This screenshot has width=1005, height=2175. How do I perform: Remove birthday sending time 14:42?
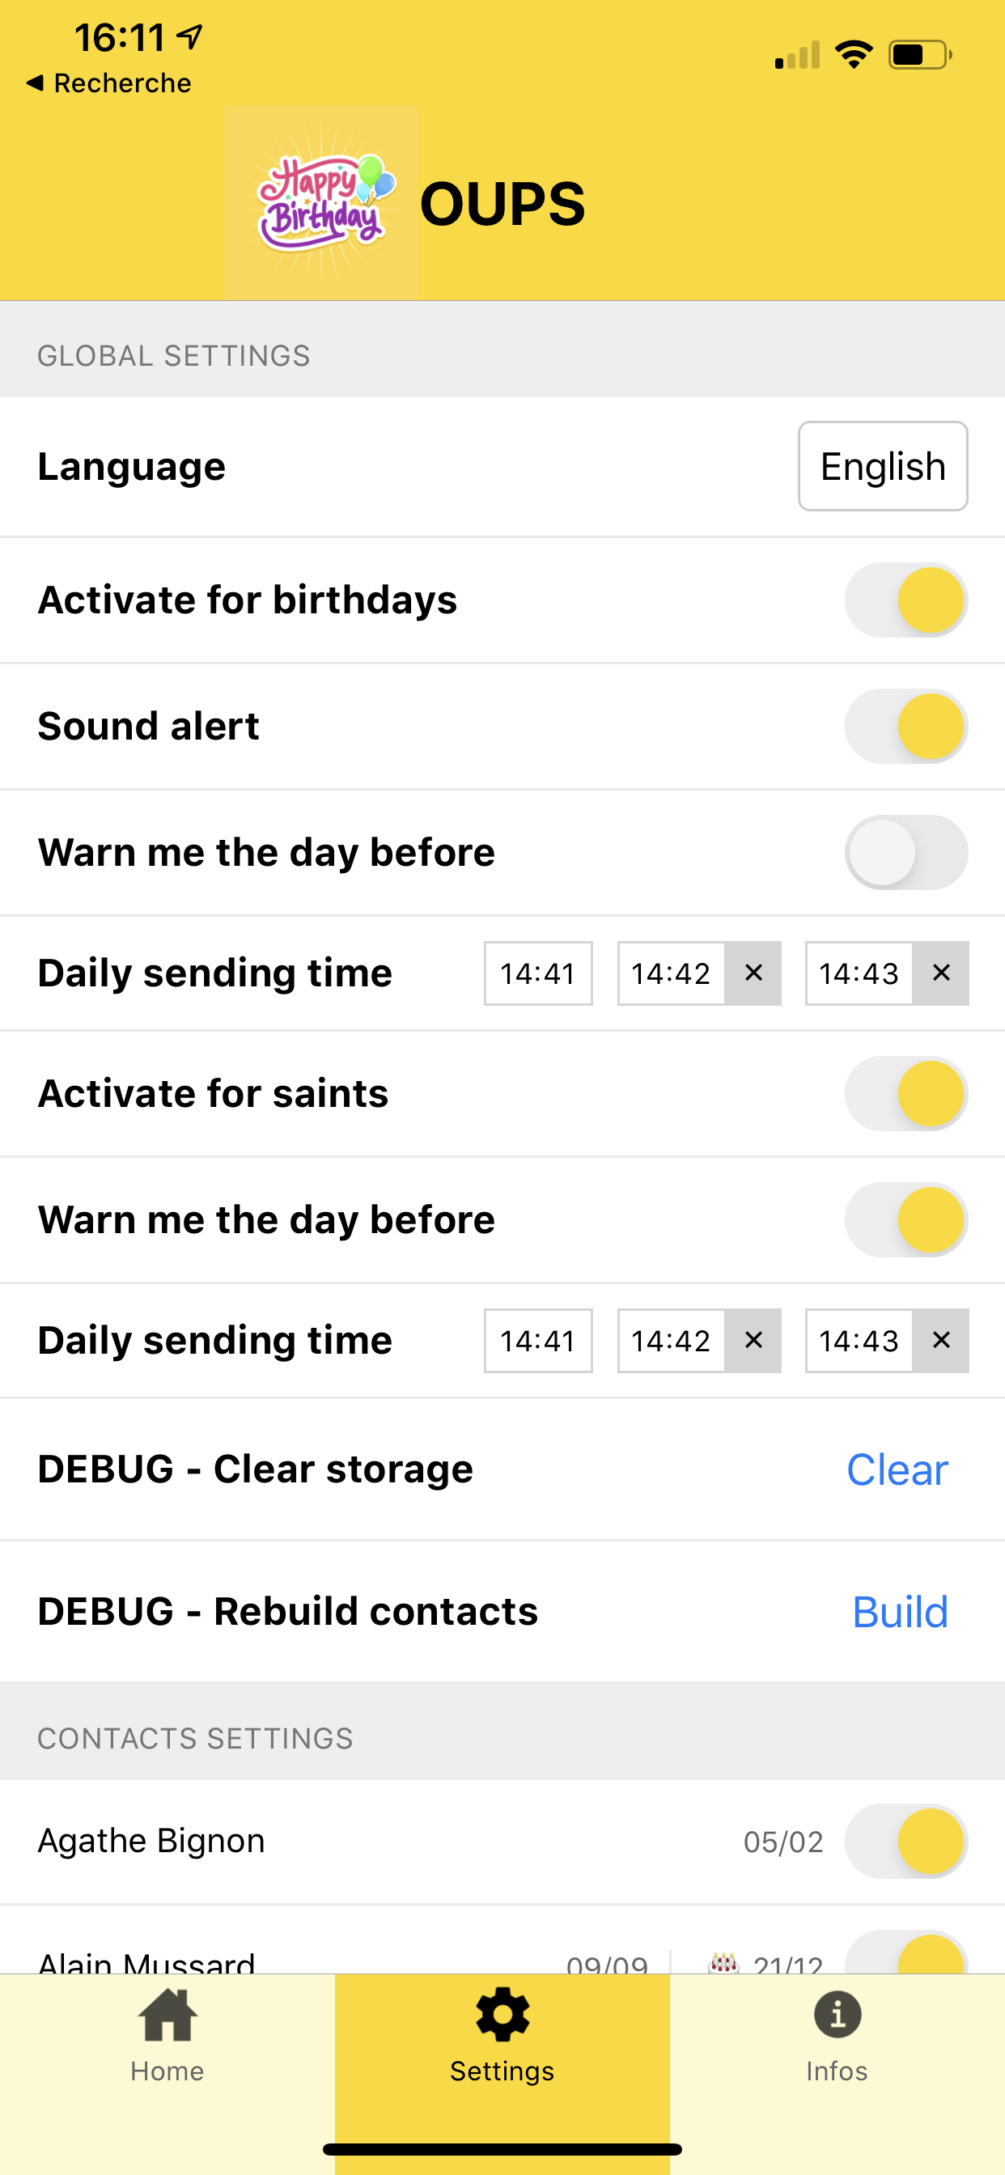pos(753,973)
